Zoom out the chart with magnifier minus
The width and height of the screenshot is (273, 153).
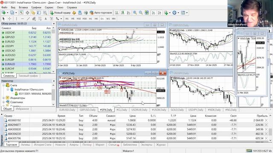tap(141, 13)
